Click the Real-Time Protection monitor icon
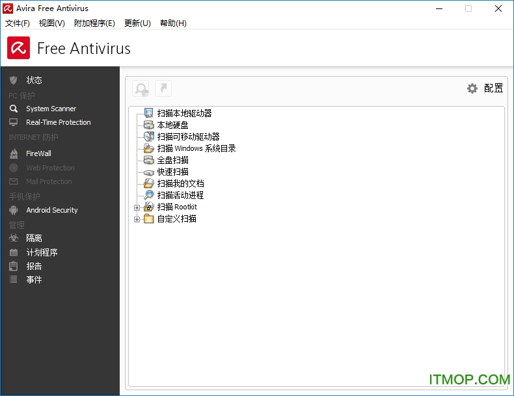Viewport: 514px width, 396px height. tap(14, 122)
